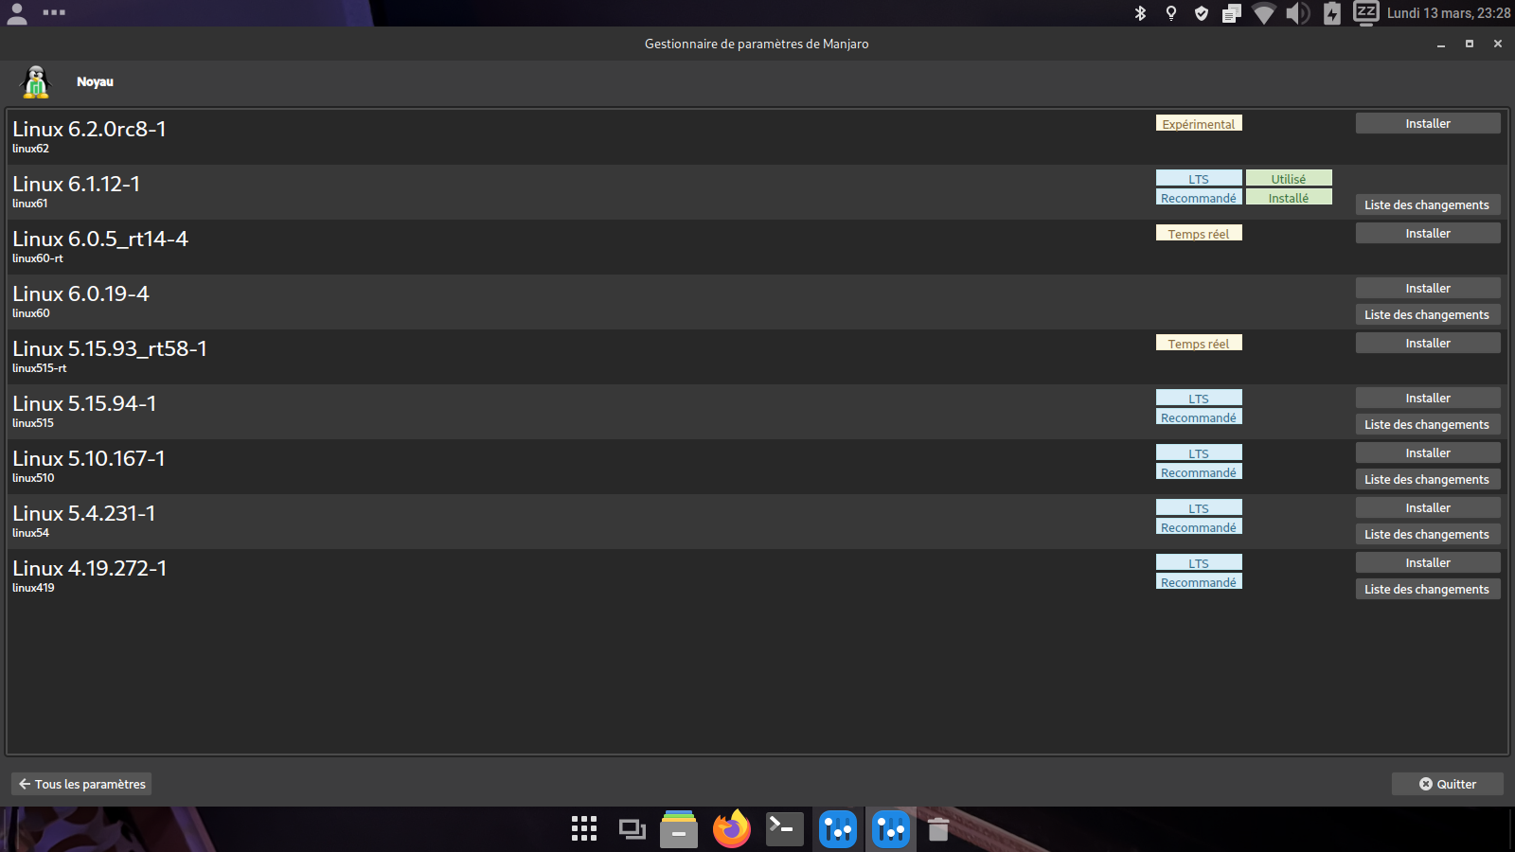Show Liste des changements for Linux 5.10.167-1

1428,480
